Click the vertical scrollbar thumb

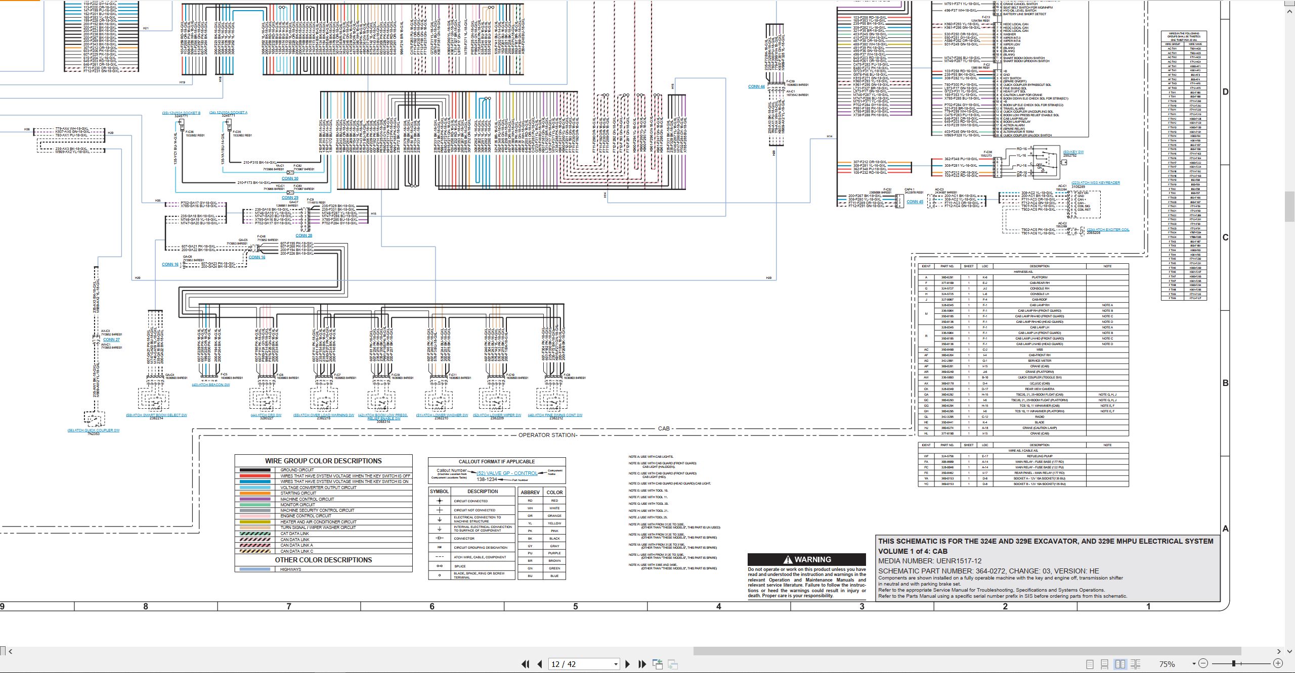point(1290,207)
